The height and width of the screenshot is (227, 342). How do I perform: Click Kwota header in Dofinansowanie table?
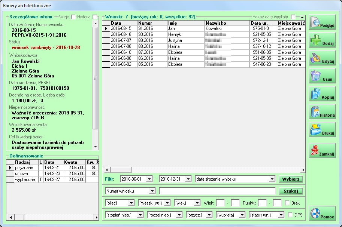click(75, 162)
